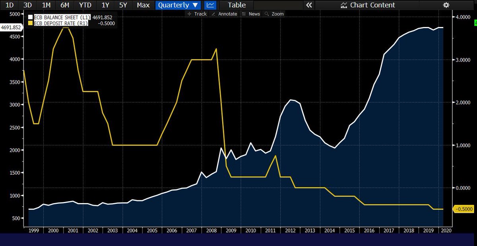Click the 2020 year label on x-axis
This screenshot has width=477, height=246.
coord(446,230)
